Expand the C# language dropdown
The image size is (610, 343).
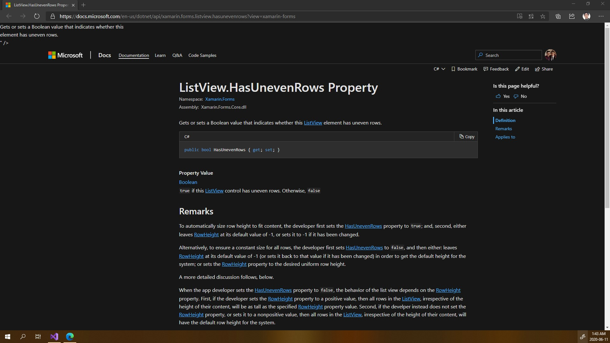(439, 69)
